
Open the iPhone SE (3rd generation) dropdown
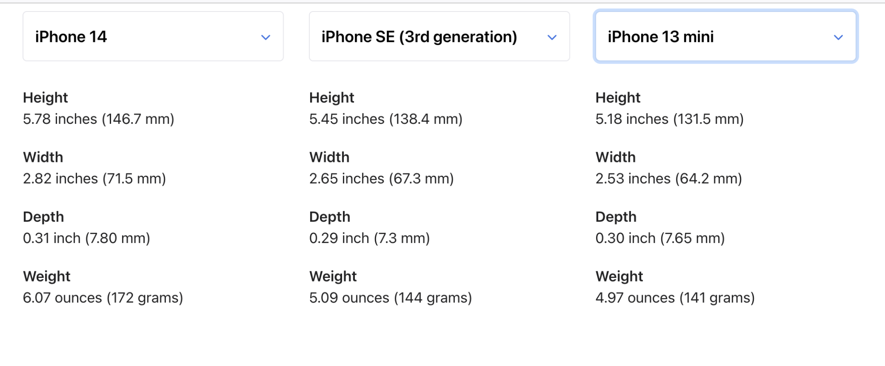[439, 37]
